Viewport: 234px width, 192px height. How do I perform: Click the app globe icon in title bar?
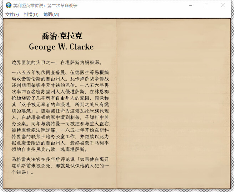(8, 5)
